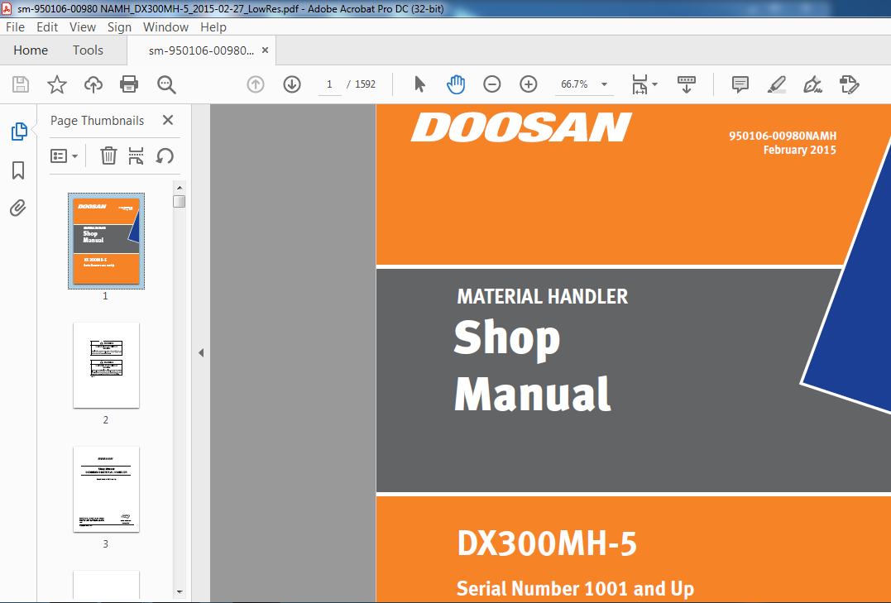Viewport: 891px width, 603px height.
Task: Choose the Selection arrow tool
Action: click(420, 84)
